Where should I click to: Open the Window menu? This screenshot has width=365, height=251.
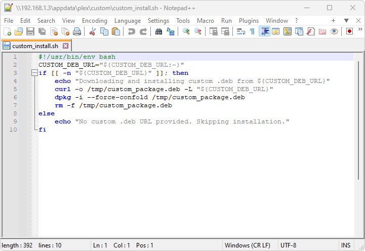point(277,21)
